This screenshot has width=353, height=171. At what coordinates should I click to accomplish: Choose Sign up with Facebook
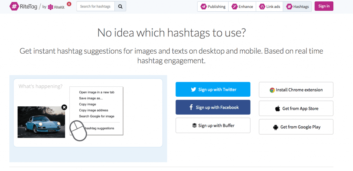(x=213, y=107)
